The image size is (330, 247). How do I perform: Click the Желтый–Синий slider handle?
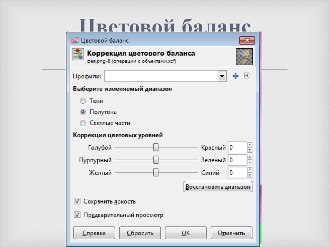coord(156,172)
